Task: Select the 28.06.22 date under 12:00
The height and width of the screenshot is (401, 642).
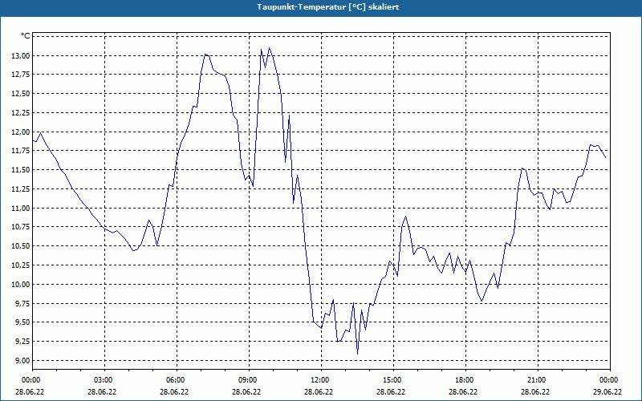Action: (319, 391)
